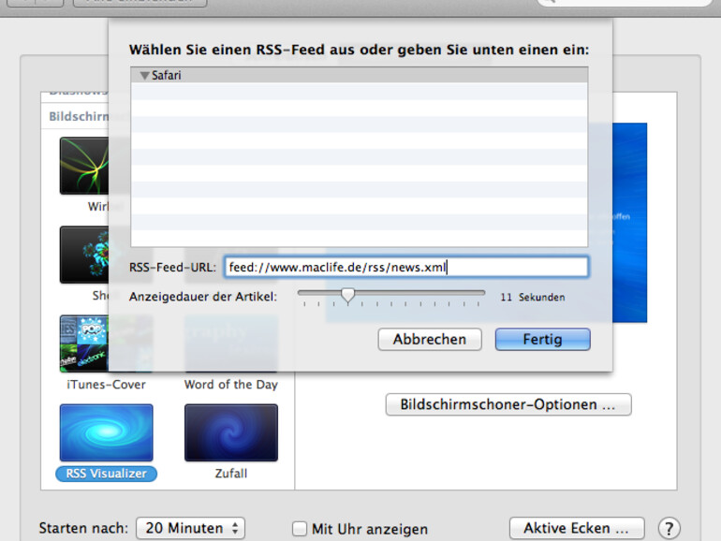Viewport: 721px width, 541px height.
Task: Select the iTunes-Cover screensaver thumbnail
Action: tap(84, 344)
